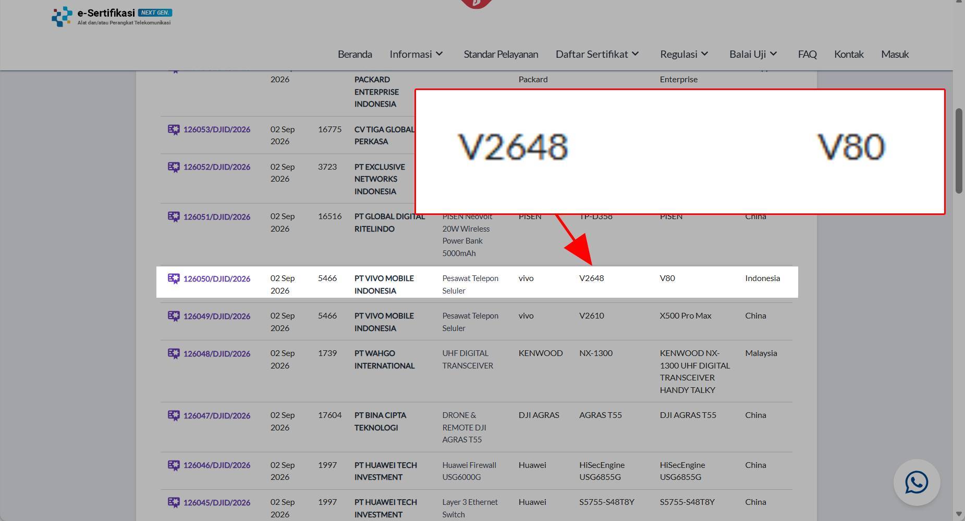Click certificate icon for 126052/DJID/2026
This screenshot has width=965, height=521.
174,167
